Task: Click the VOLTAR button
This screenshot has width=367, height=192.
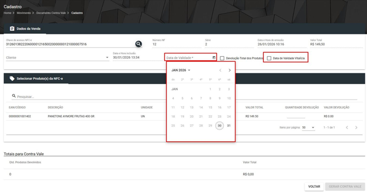Action: point(314,187)
